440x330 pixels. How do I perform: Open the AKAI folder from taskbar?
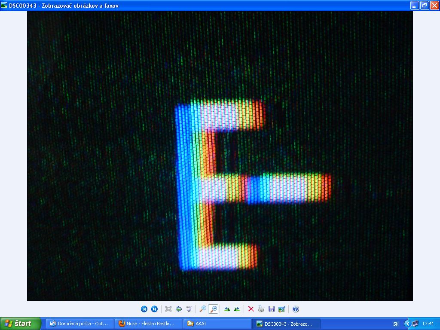click(x=217, y=324)
